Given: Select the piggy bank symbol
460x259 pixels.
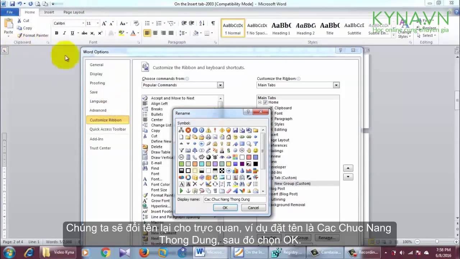Looking at the screenshot, I should click(202, 157).
